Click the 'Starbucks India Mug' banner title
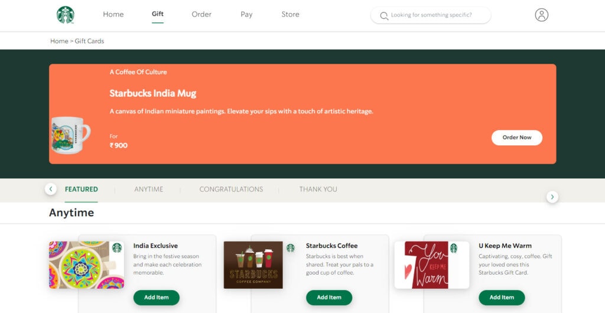The width and height of the screenshot is (605, 313). [x=153, y=93]
